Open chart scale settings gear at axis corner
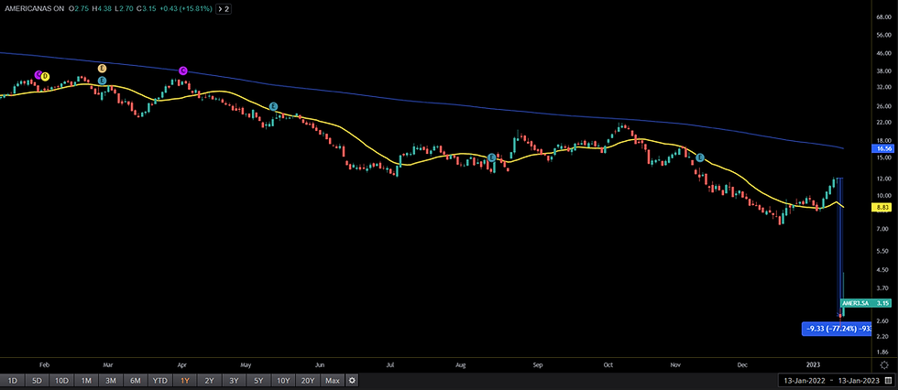 (x=883, y=364)
